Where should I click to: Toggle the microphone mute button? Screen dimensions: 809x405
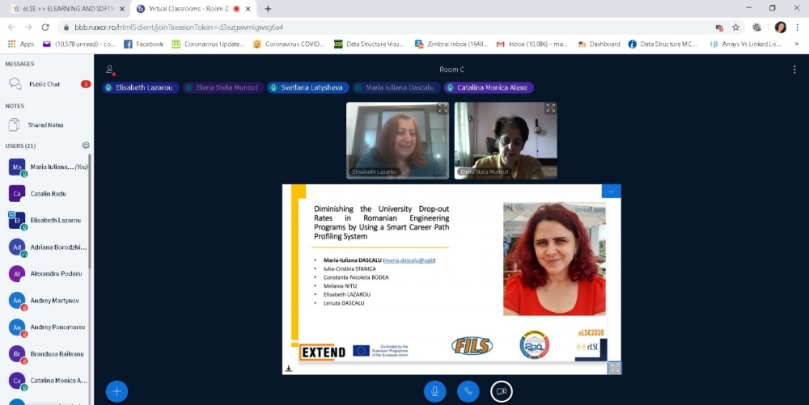435,391
